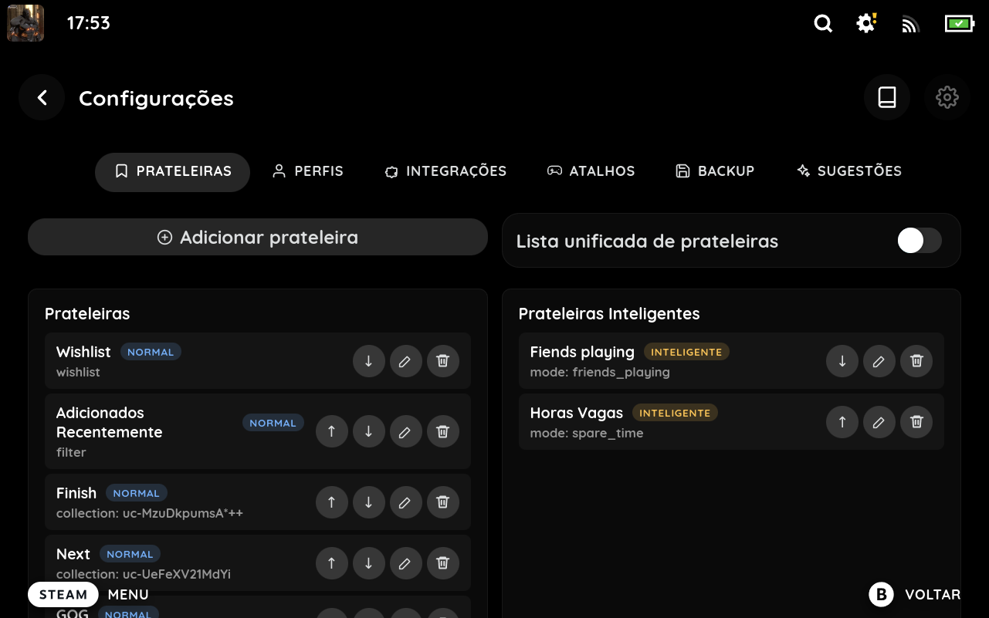989x618 pixels.
Task: Switch to the Perfis tab
Action: 307,171
